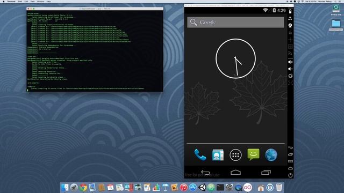The width and height of the screenshot is (344, 193).
Task: Open the Apple menu
Action: pyautogui.click(x=3, y=1)
